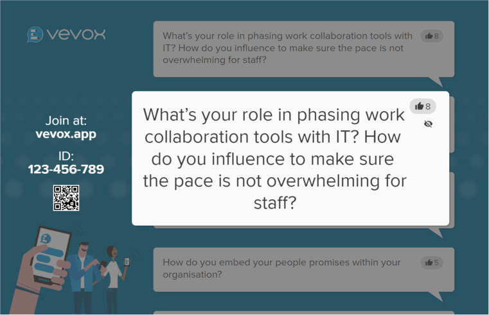489x315 pixels.
Task: Select the top background question card about phasing work
Action: (x=289, y=48)
